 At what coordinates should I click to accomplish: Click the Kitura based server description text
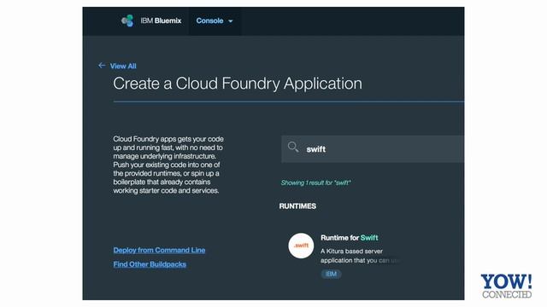[x=359, y=256]
